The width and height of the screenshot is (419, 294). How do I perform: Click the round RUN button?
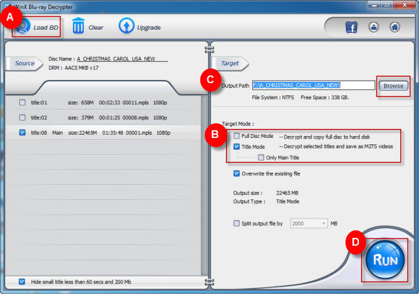(385, 260)
